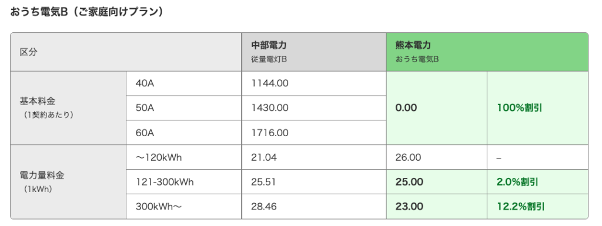This screenshot has height=226, width=602.
Task: Select the 25.51 rate value
Action: (263, 182)
